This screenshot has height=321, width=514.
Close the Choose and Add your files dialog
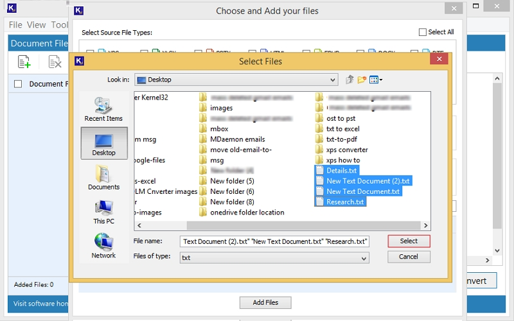click(x=454, y=8)
